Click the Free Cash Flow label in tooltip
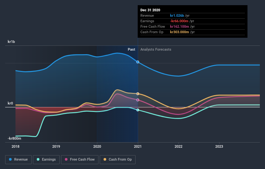 pos(153,26)
